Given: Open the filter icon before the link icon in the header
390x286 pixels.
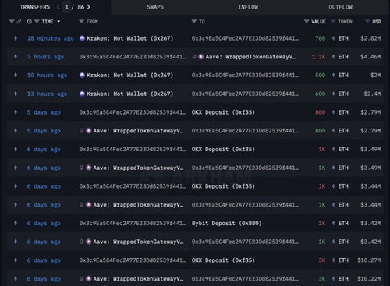Looking at the screenshot, I should [12, 22].
